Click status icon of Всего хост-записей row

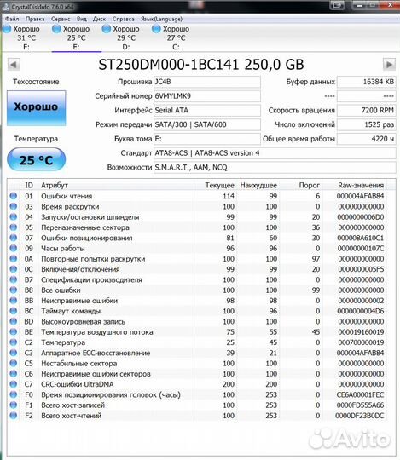tap(13, 405)
